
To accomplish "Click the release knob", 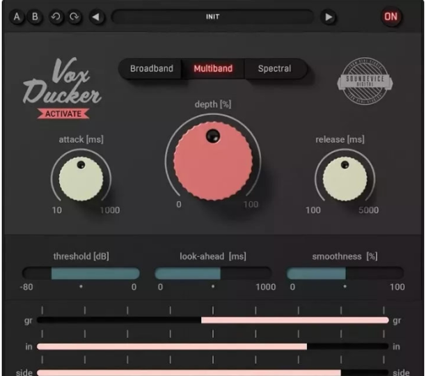I will [x=341, y=178].
